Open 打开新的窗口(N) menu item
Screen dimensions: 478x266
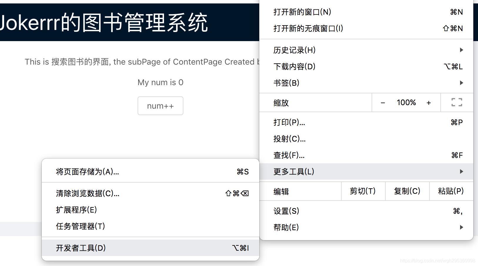366,12
